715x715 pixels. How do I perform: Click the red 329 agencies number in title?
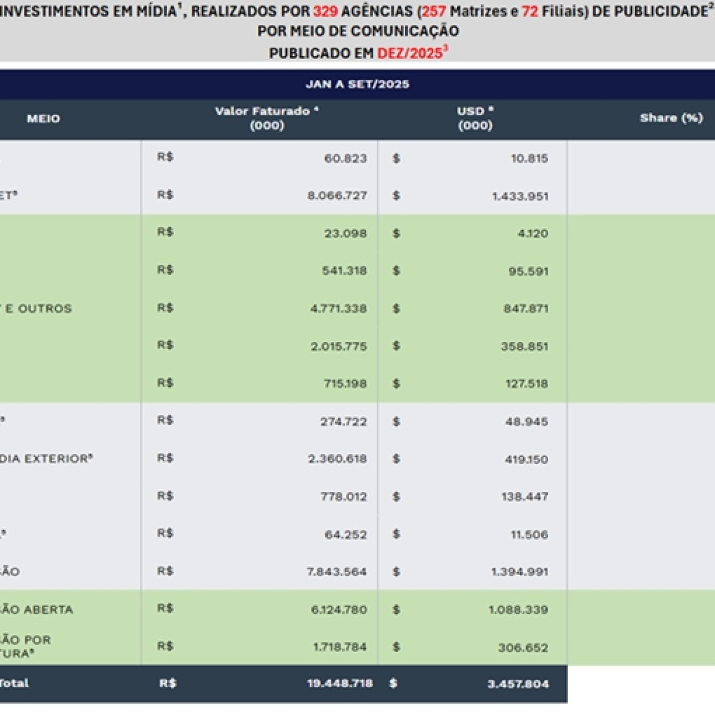click(x=325, y=11)
